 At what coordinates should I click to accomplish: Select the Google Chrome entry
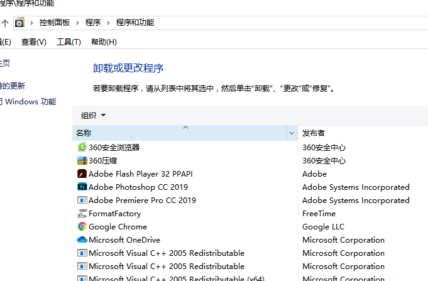pos(118,227)
